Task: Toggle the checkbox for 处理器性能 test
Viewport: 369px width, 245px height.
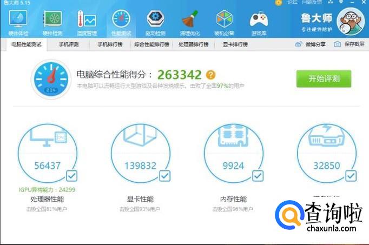Action: point(71,176)
